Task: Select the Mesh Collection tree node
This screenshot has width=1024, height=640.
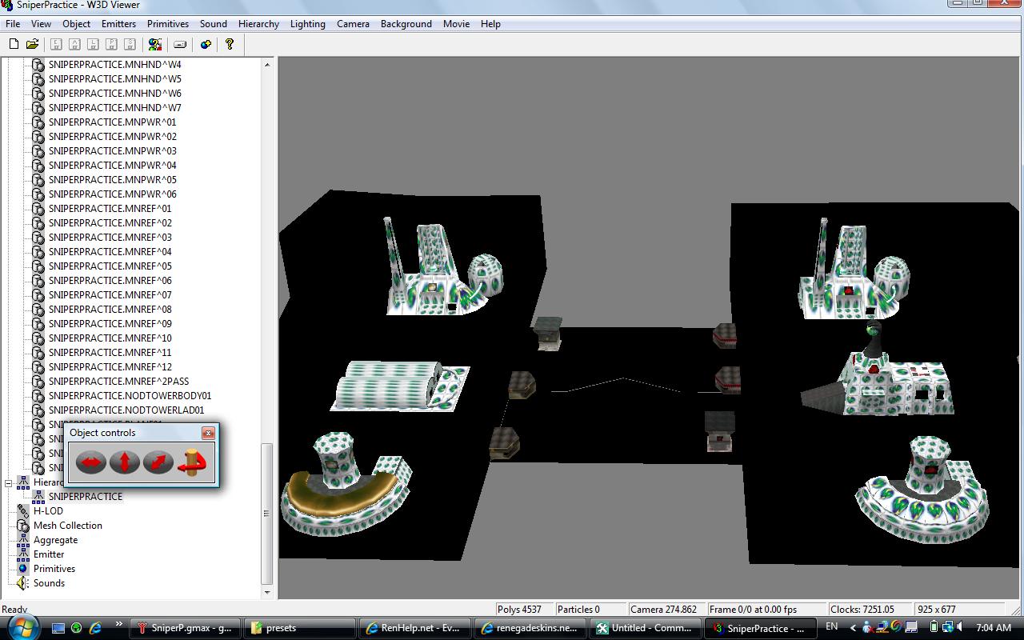Action: pos(67,526)
